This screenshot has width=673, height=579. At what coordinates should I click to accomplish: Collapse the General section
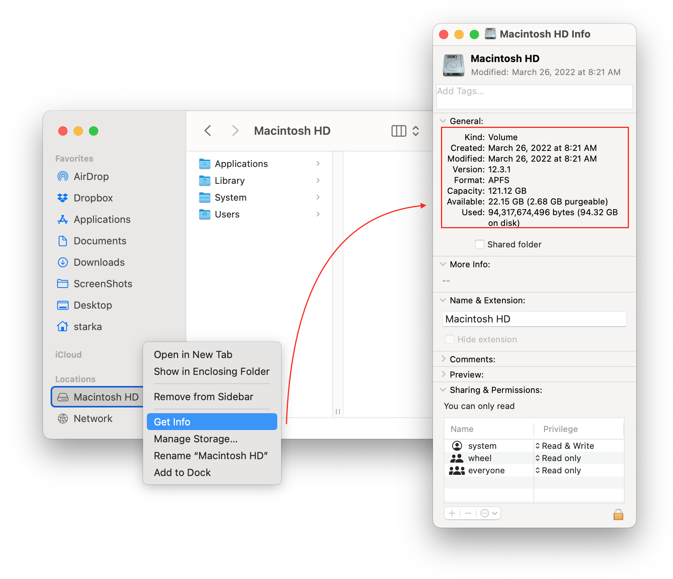click(x=443, y=121)
